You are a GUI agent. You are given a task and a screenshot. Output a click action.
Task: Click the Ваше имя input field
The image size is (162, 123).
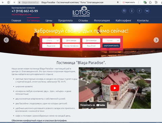(51, 46)
